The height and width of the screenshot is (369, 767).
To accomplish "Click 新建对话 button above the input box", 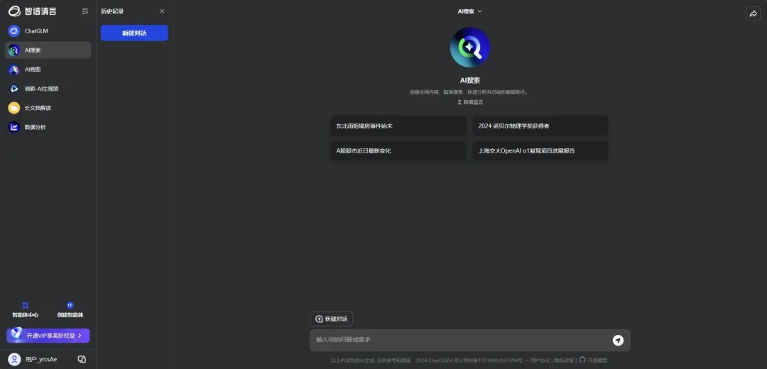I will pyautogui.click(x=331, y=319).
